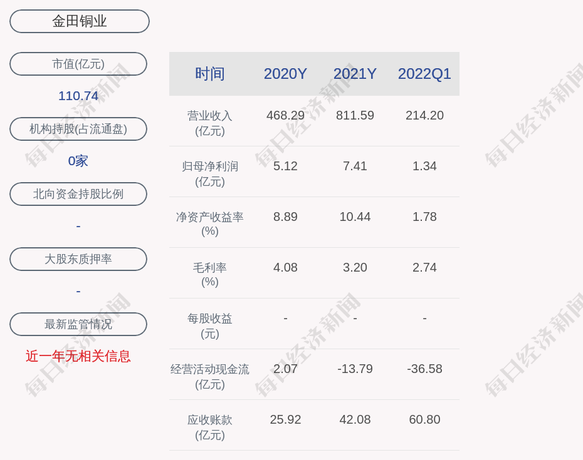Select gross margin value 4.08
The image size is (583, 460).
tap(286, 267)
